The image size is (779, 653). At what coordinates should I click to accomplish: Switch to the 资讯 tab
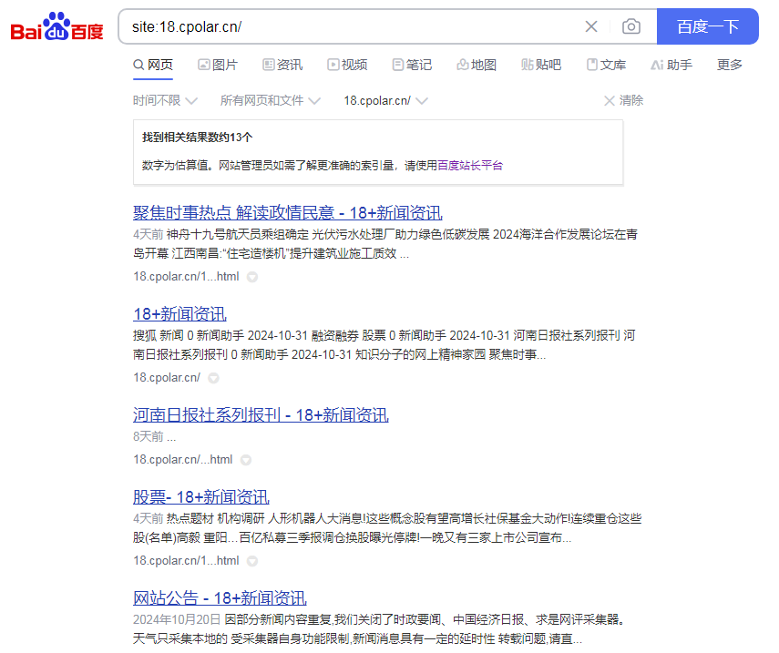click(x=282, y=65)
